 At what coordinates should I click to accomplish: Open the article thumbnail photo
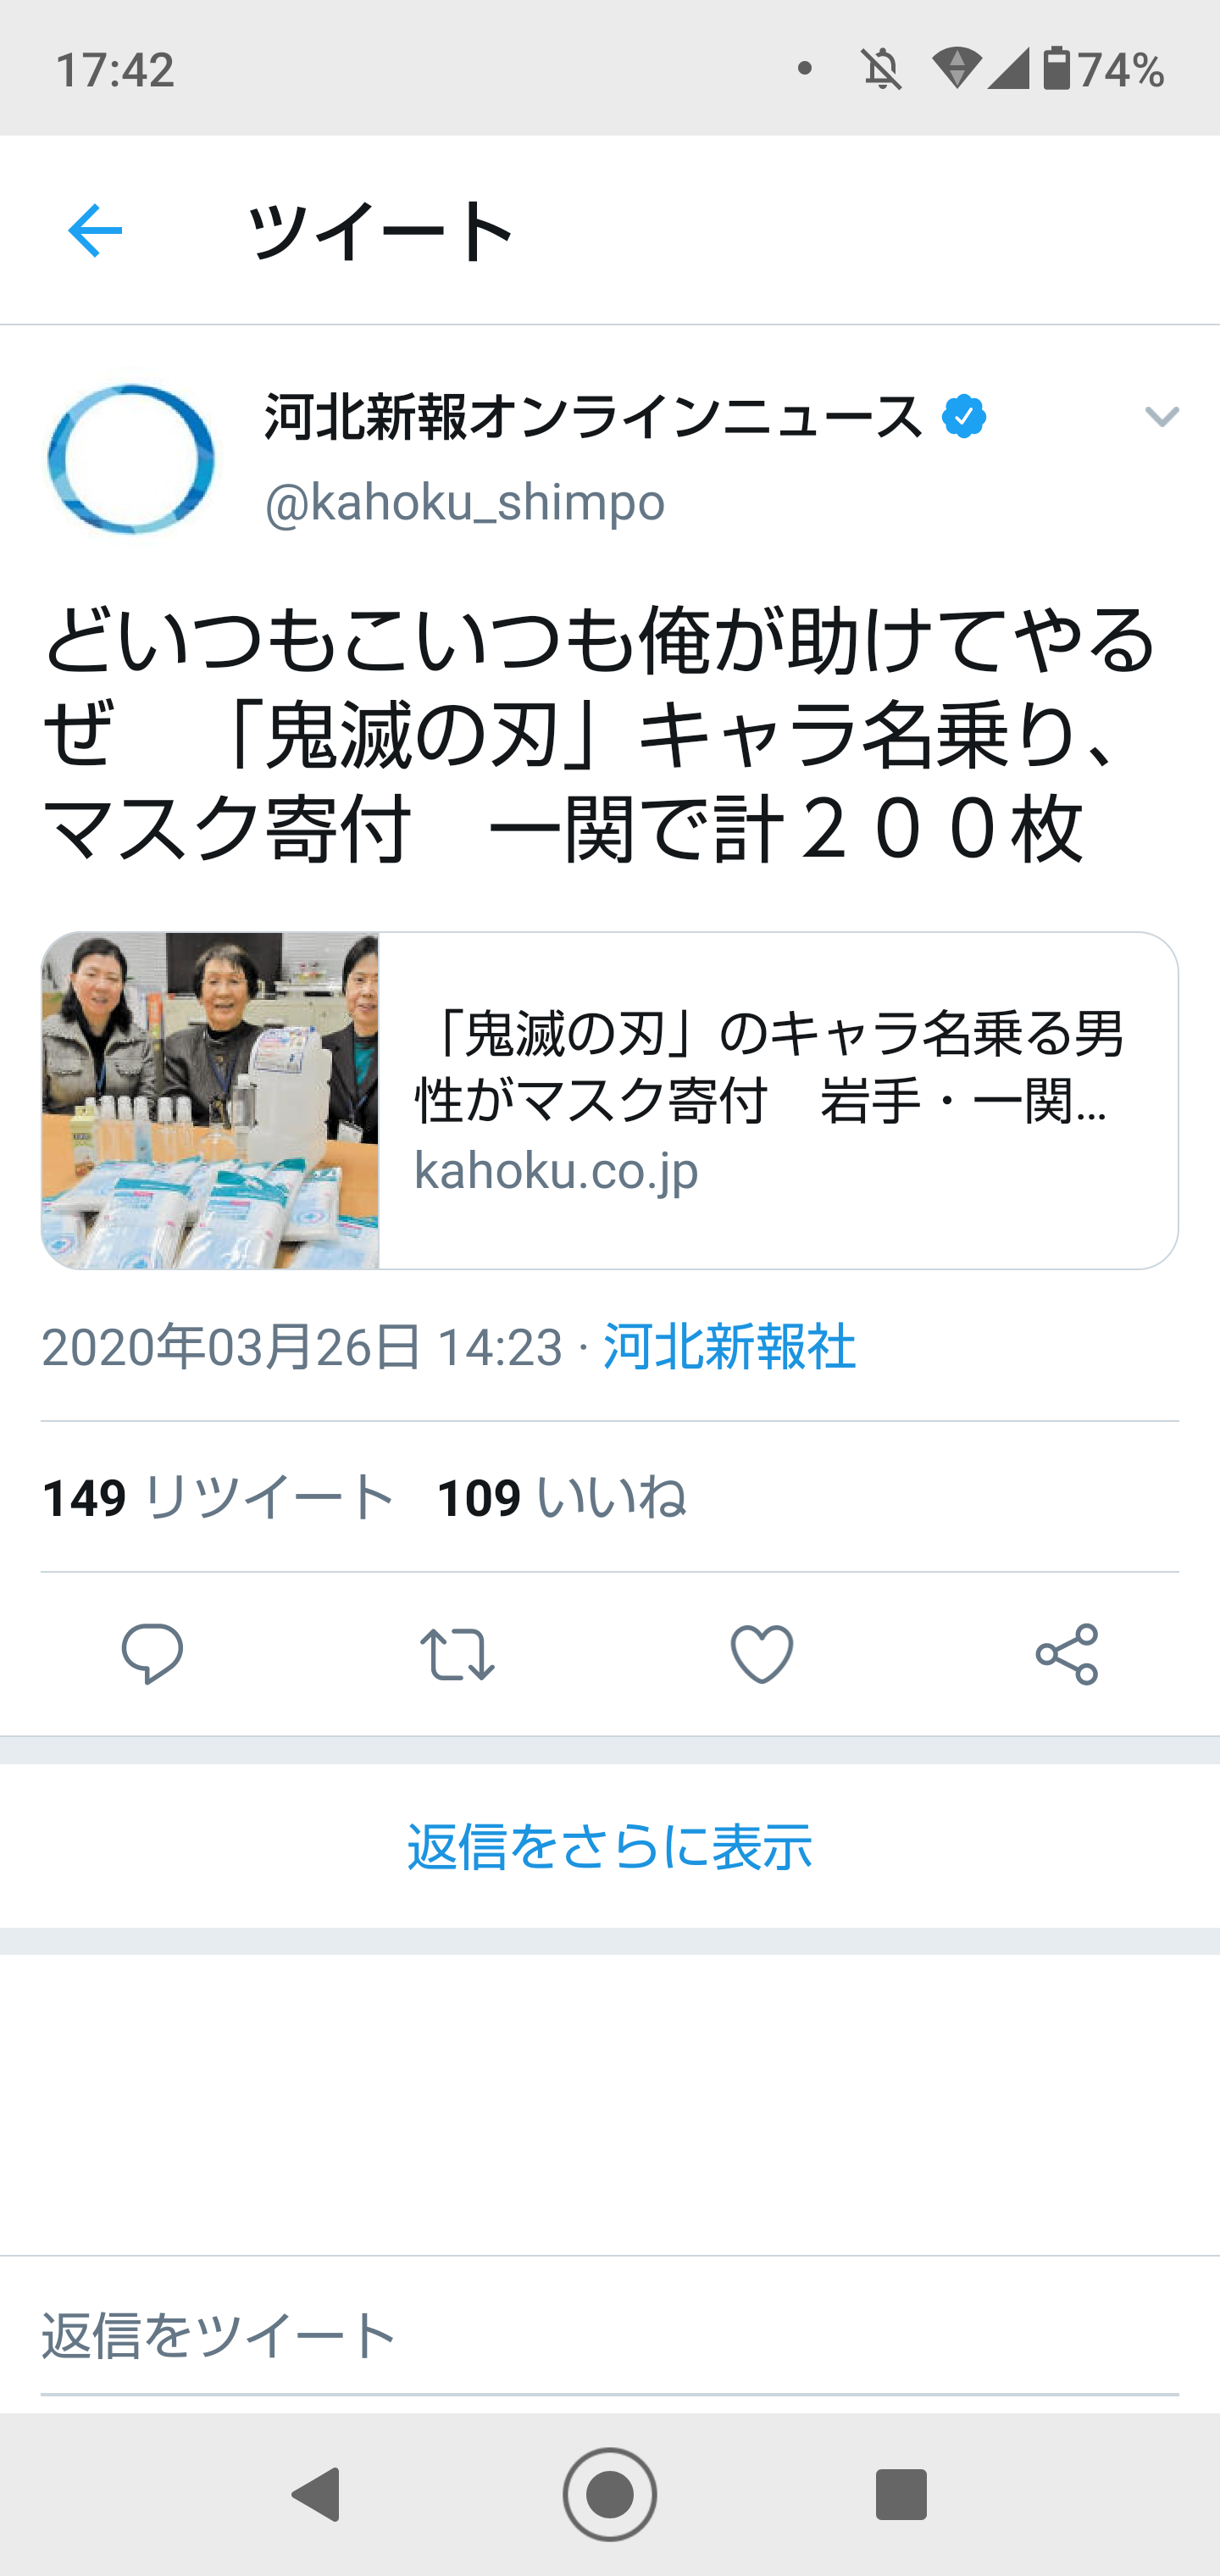click(x=210, y=1101)
